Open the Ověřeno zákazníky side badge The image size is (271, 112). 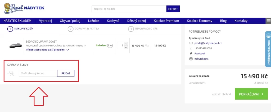pyautogui.click(x=268, y=49)
